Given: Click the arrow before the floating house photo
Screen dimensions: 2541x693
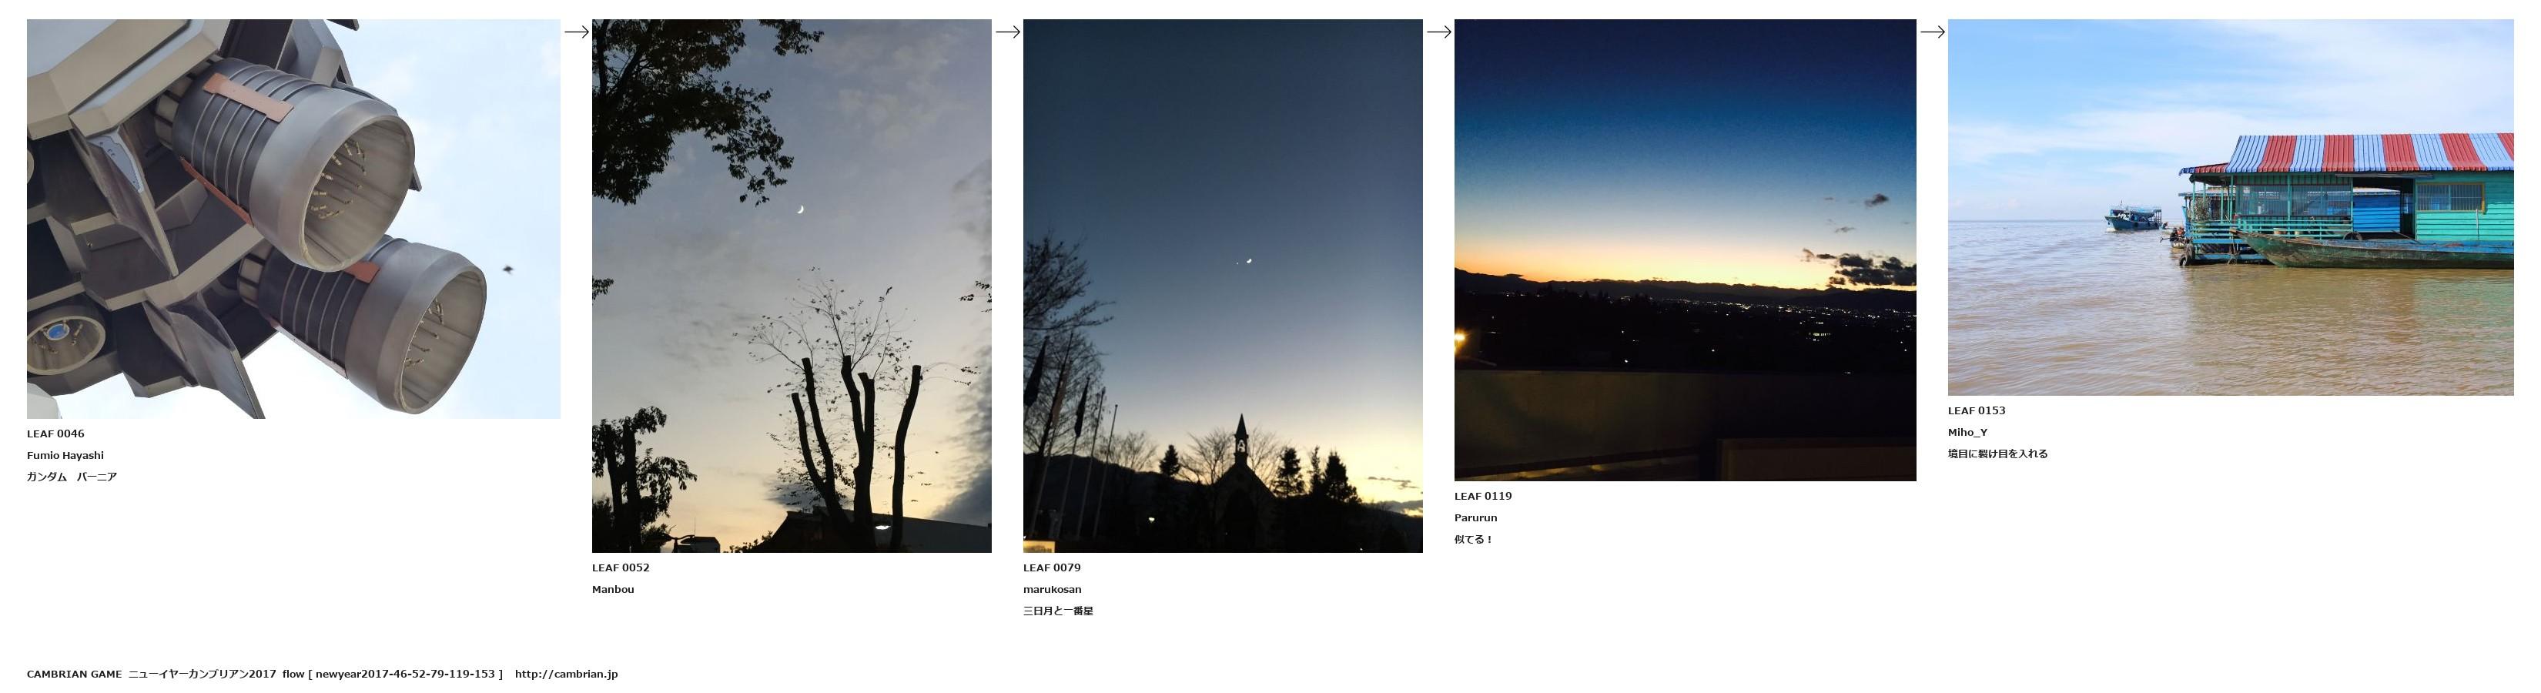Looking at the screenshot, I should 1933,32.
